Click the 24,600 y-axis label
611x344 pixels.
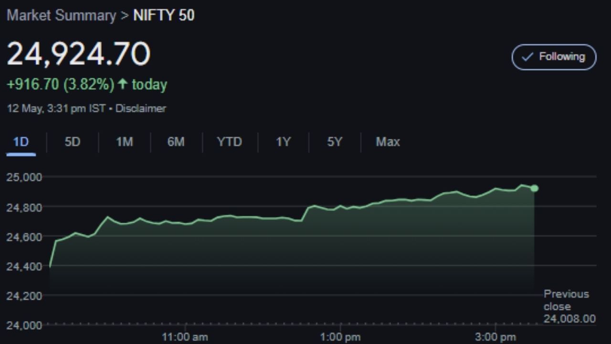24,236
